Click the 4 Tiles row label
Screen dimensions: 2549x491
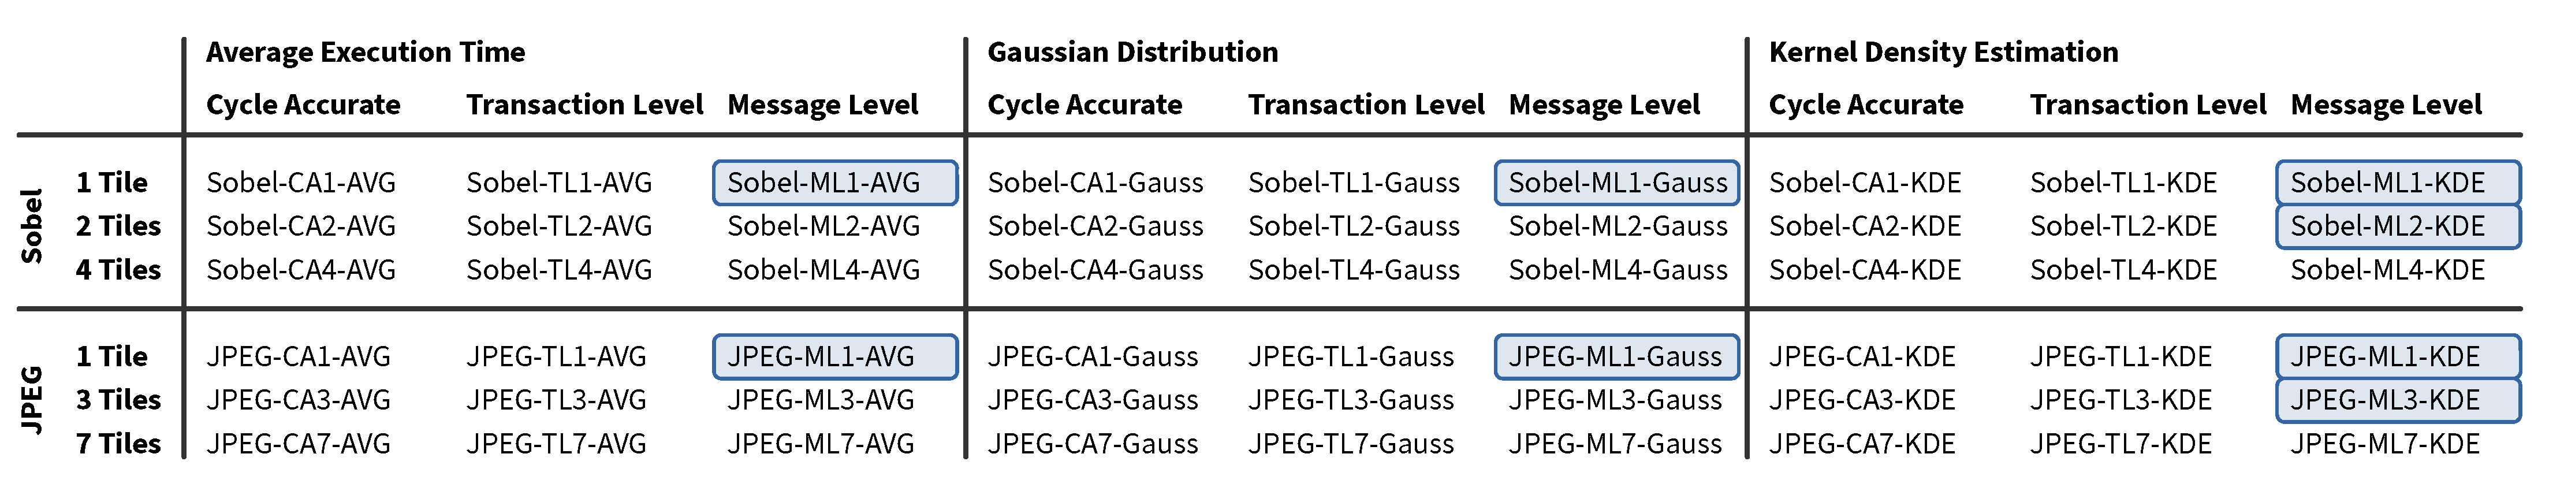click(118, 270)
